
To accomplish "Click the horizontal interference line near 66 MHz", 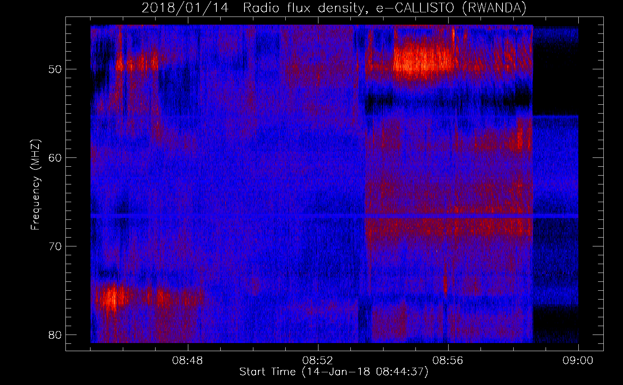I will pos(334,216).
